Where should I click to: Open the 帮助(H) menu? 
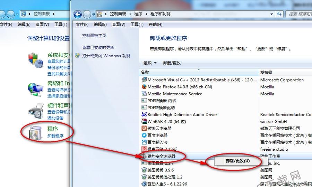(x=156, y=25)
